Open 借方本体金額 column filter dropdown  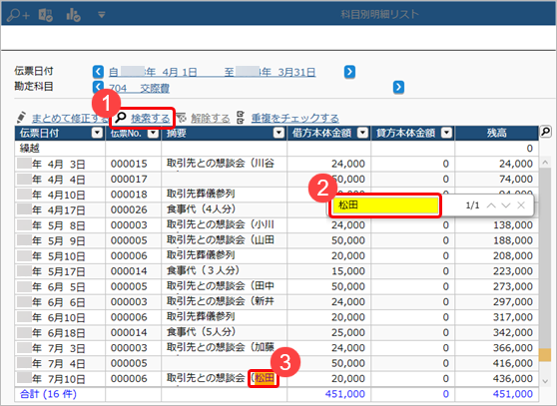click(362, 133)
